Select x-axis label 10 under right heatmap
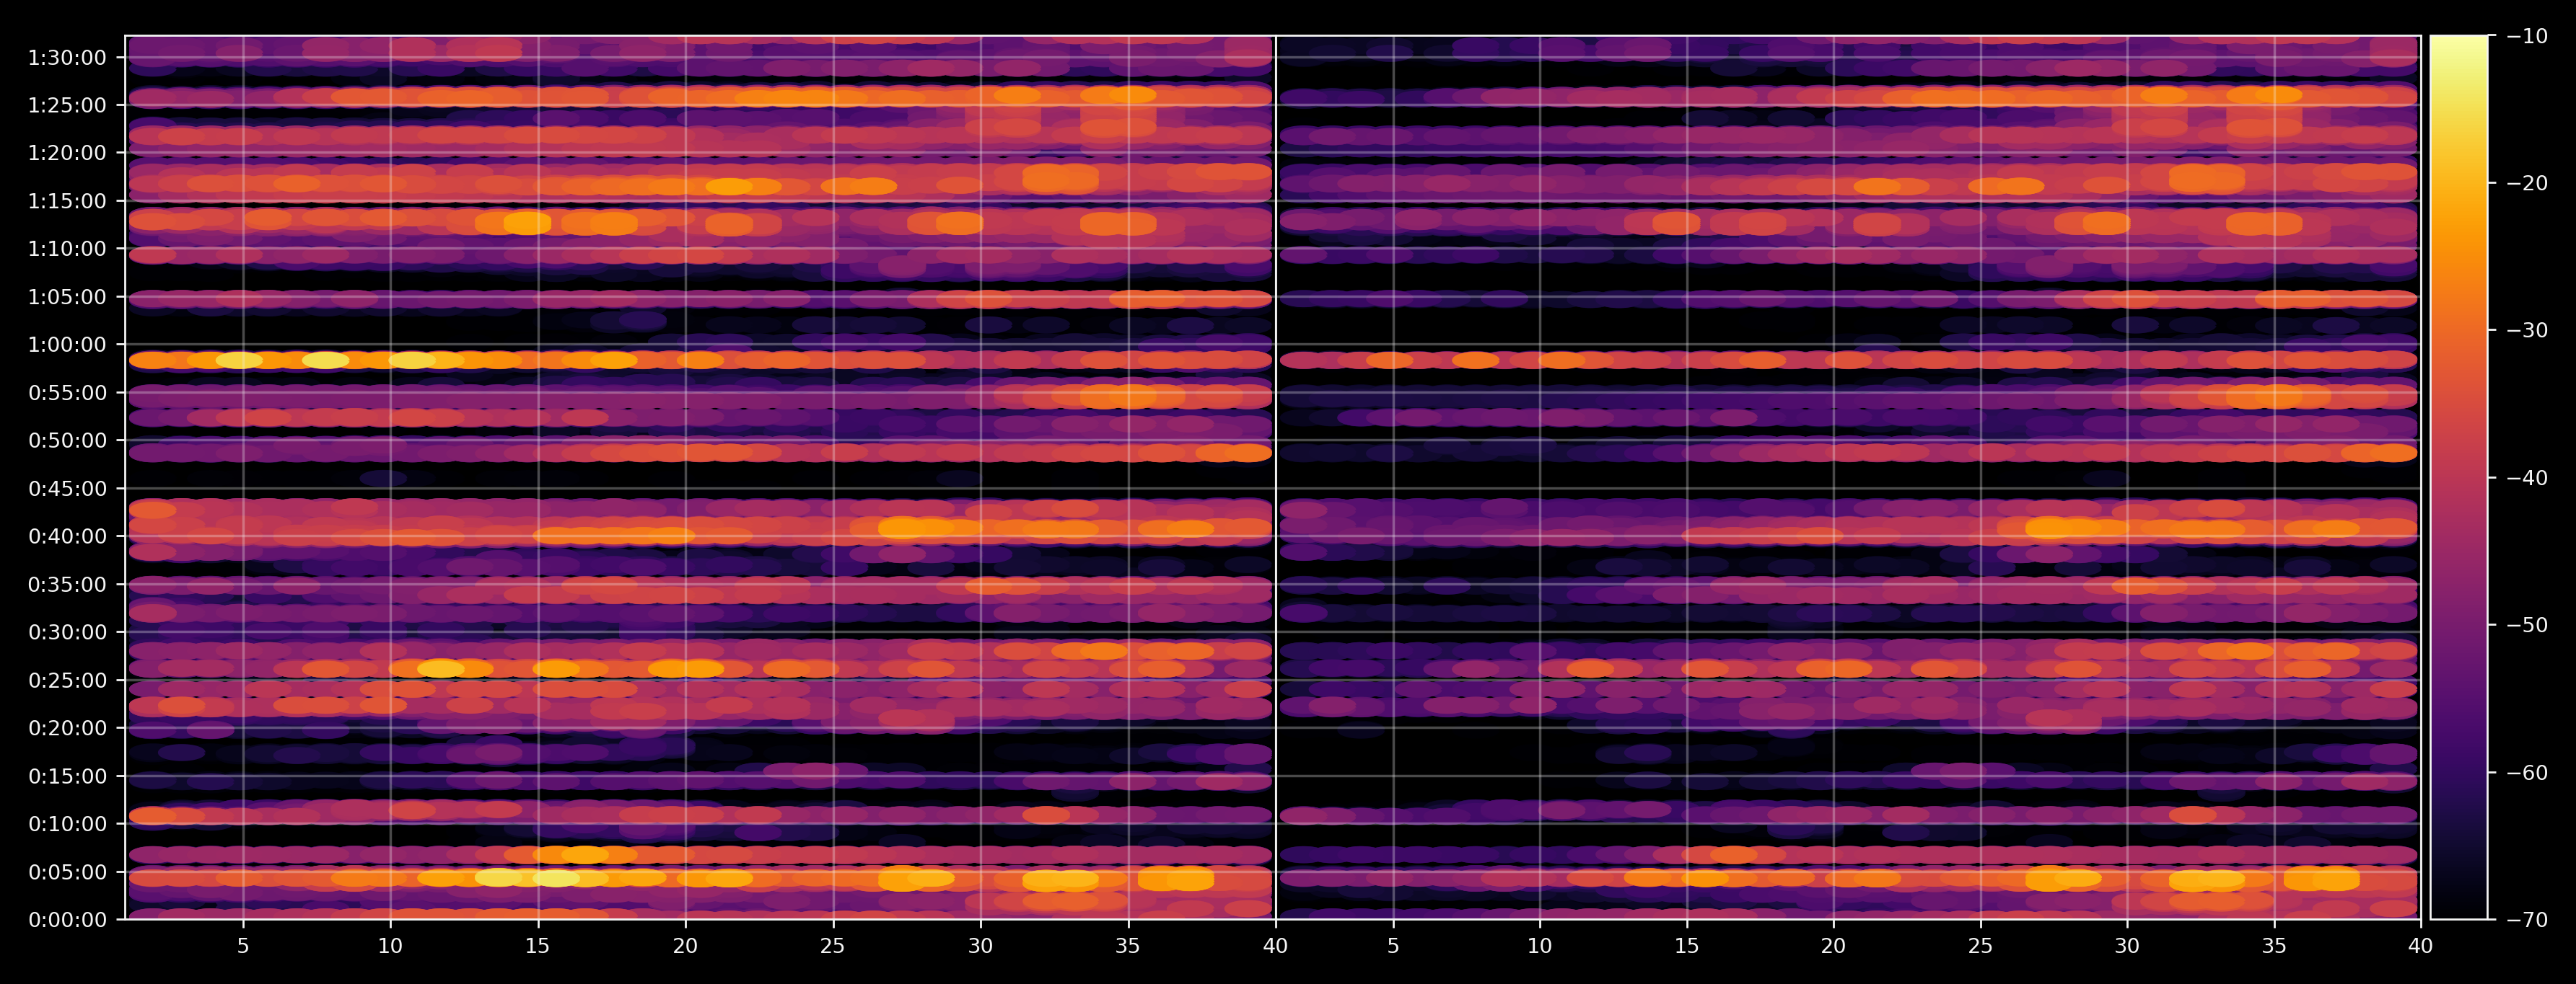The height and width of the screenshot is (984, 2576). pos(1540,946)
